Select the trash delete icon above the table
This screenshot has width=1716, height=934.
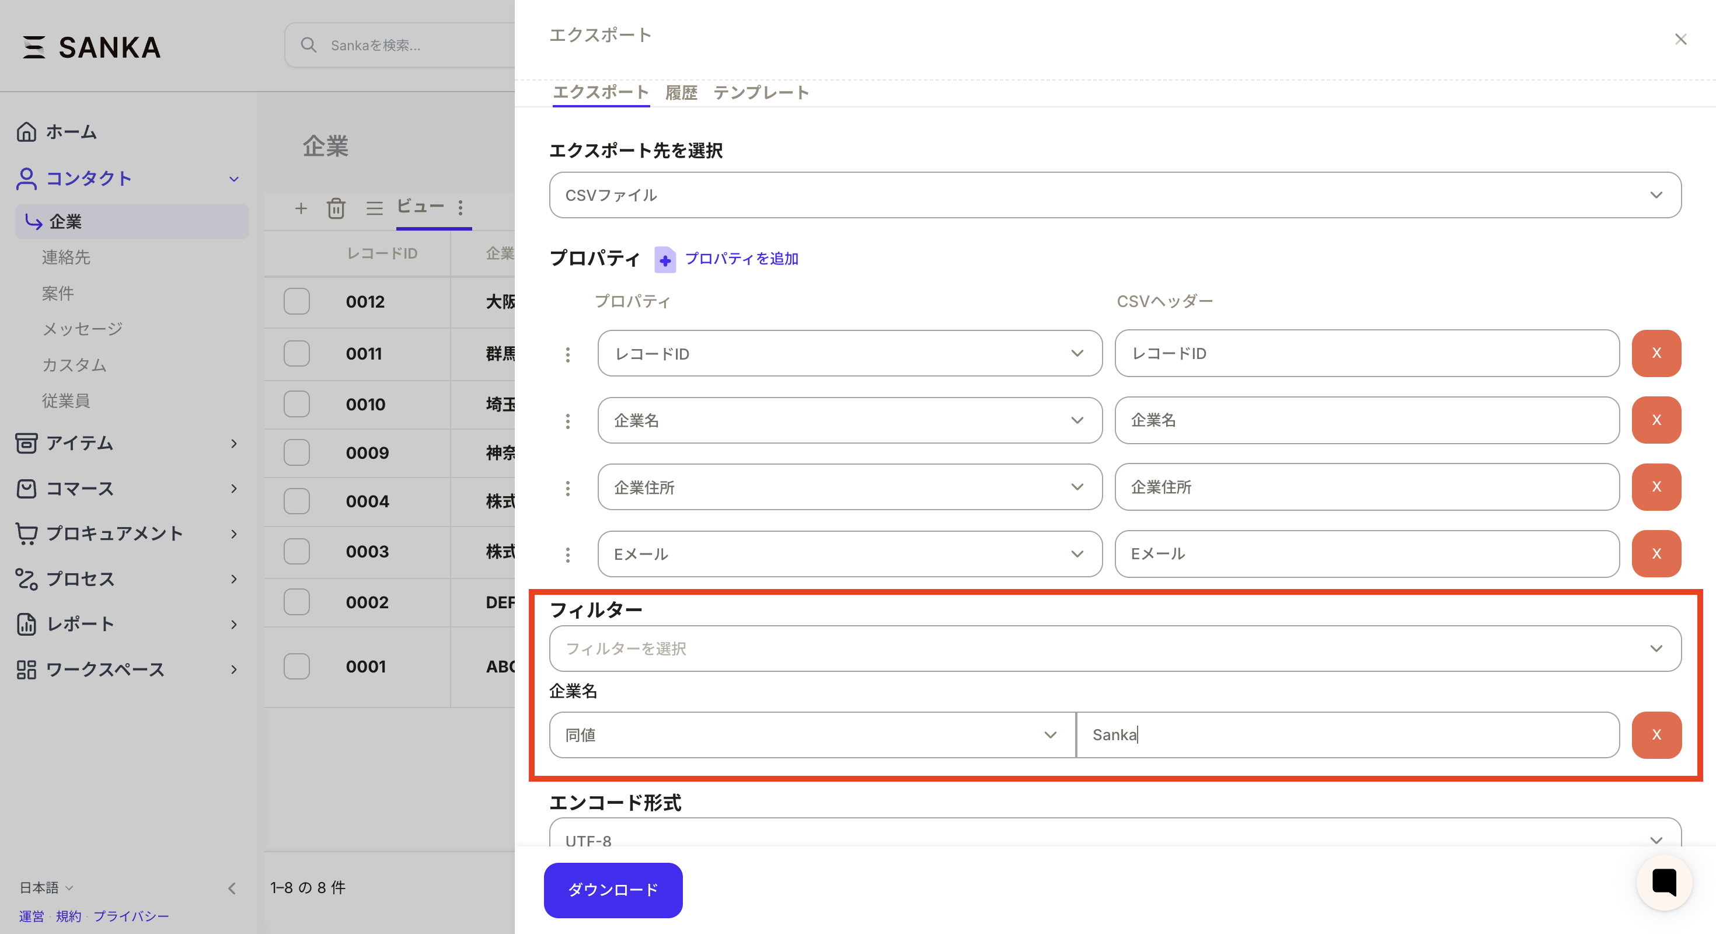pyautogui.click(x=336, y=208)
